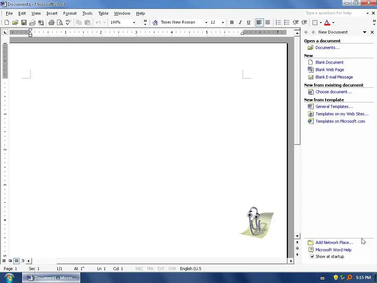This screenshot has height=283, width=377.
Task: Go back in the task pane
Action: pyautogui.click(x=306, y=32)
